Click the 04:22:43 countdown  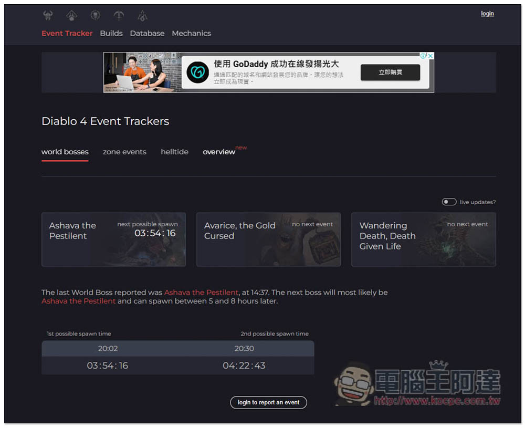click(x=244, y=366)
